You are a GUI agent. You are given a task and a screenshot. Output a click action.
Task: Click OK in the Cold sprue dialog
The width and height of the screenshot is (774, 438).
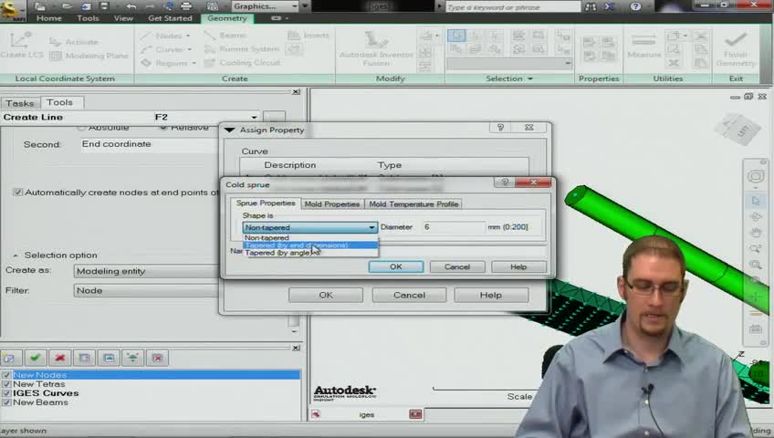coord(396,266)
